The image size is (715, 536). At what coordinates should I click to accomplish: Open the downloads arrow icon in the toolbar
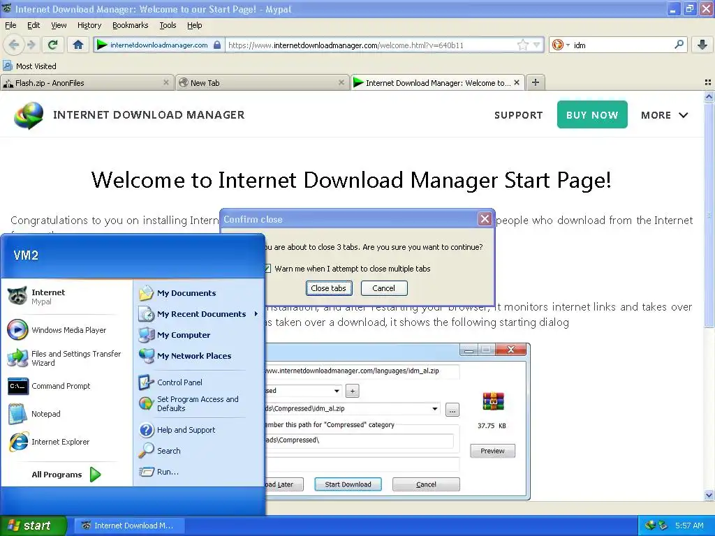point(702,45)
